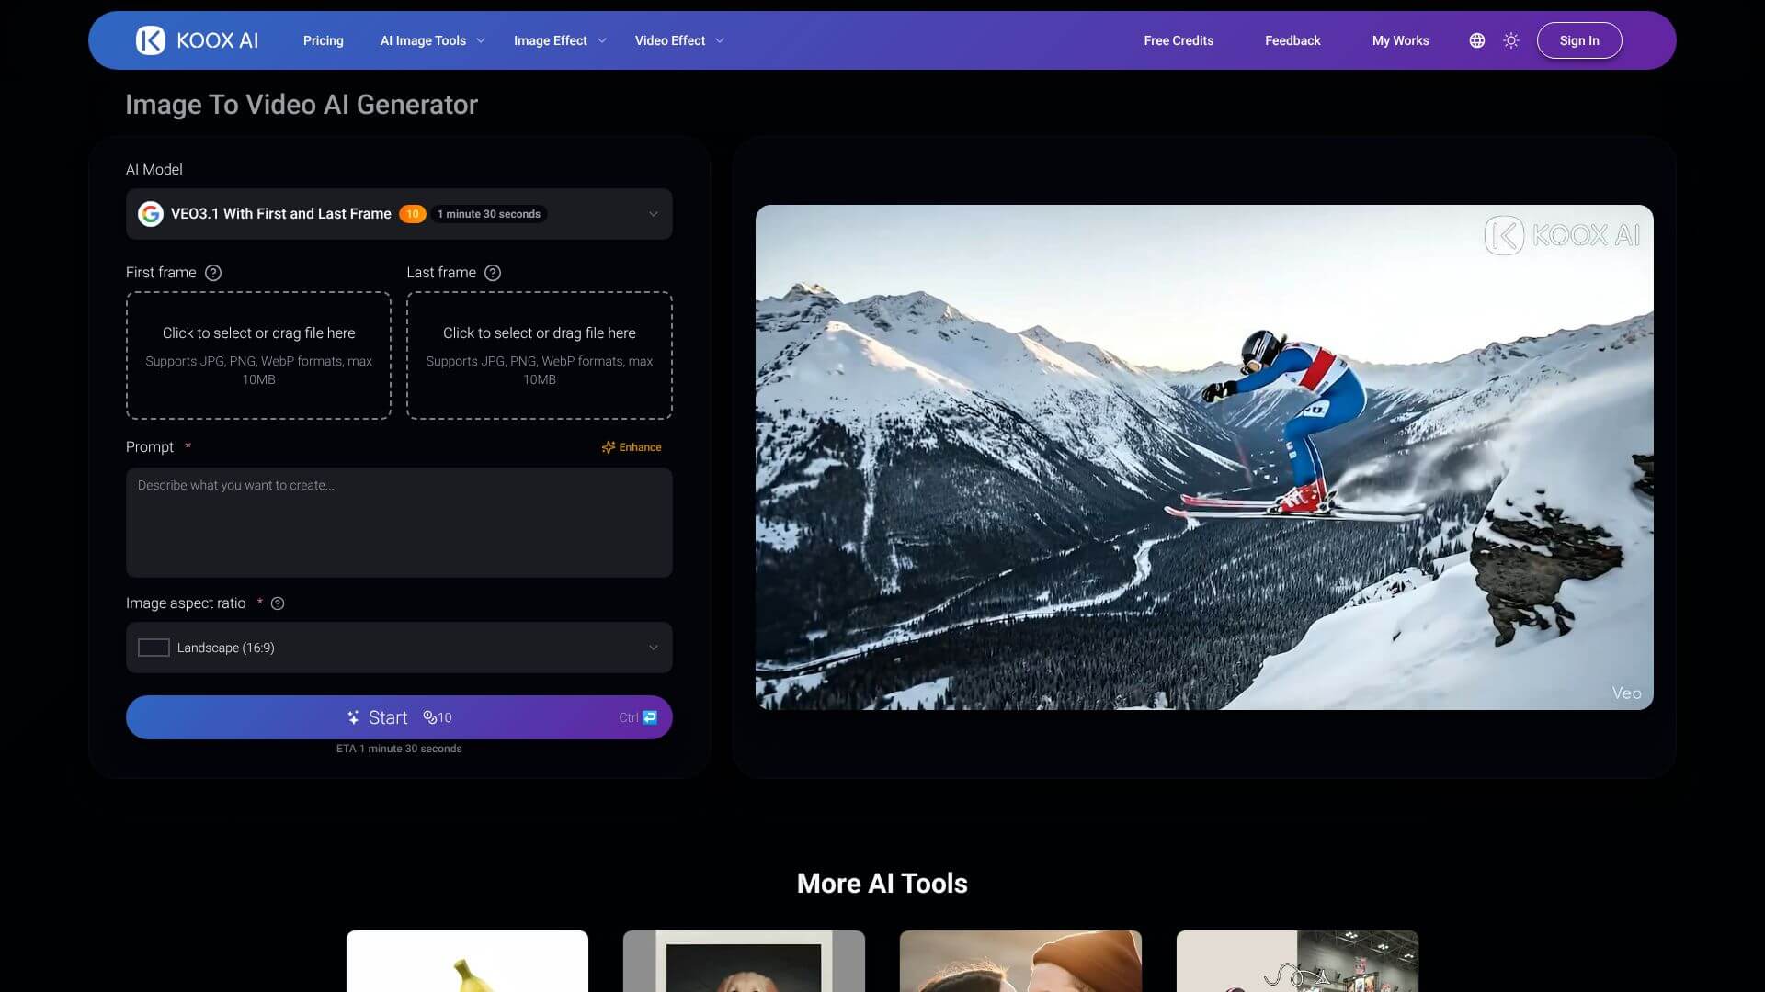
Task: Click the 10-credit badge on the model selector
Action: tap(413, 213)
